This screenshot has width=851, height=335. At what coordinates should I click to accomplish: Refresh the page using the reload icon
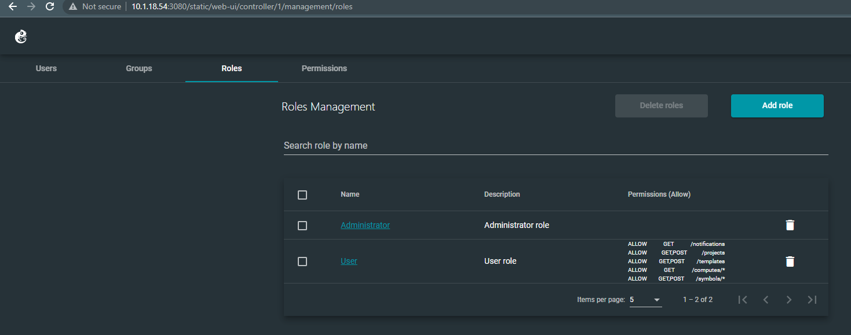coord(50,7)
